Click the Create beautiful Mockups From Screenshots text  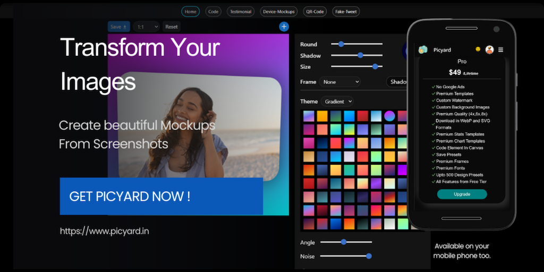point(137,134)
